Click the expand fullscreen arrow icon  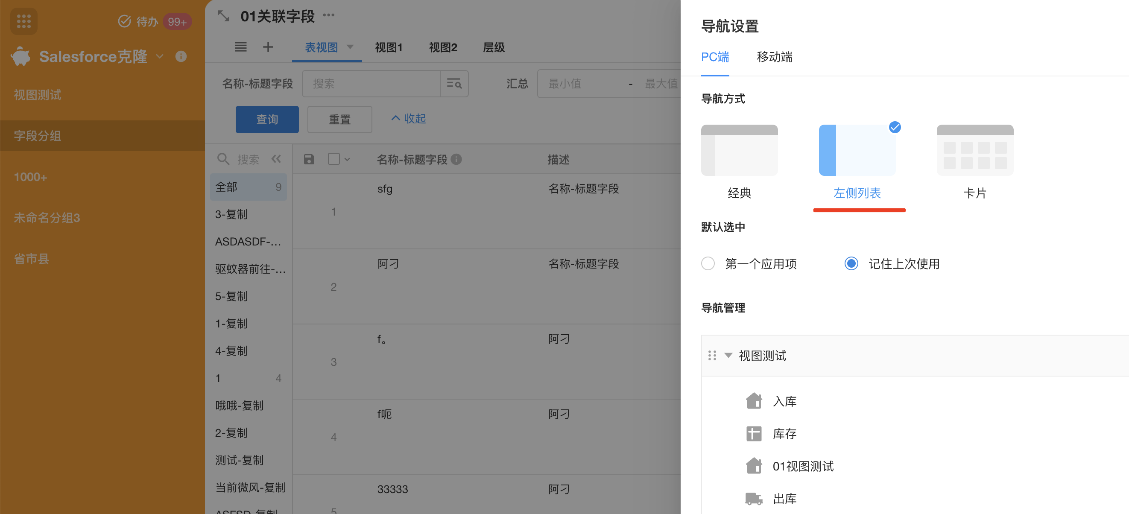[x=223, y=16]
